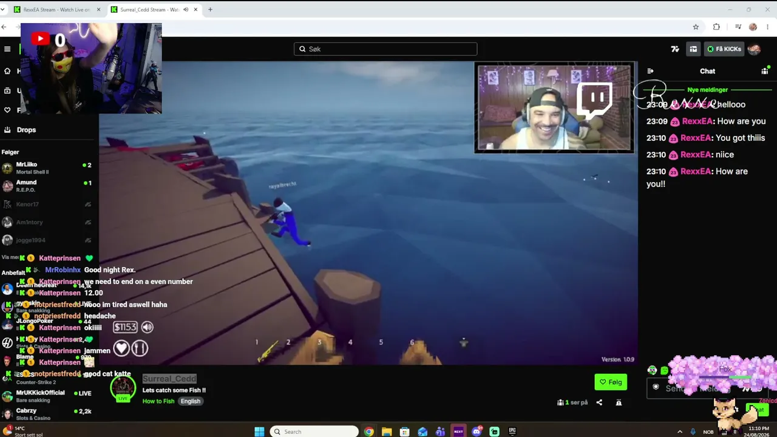Open Discord from the taskbar
The image size is (777, 437).
[x=477, y=432]
